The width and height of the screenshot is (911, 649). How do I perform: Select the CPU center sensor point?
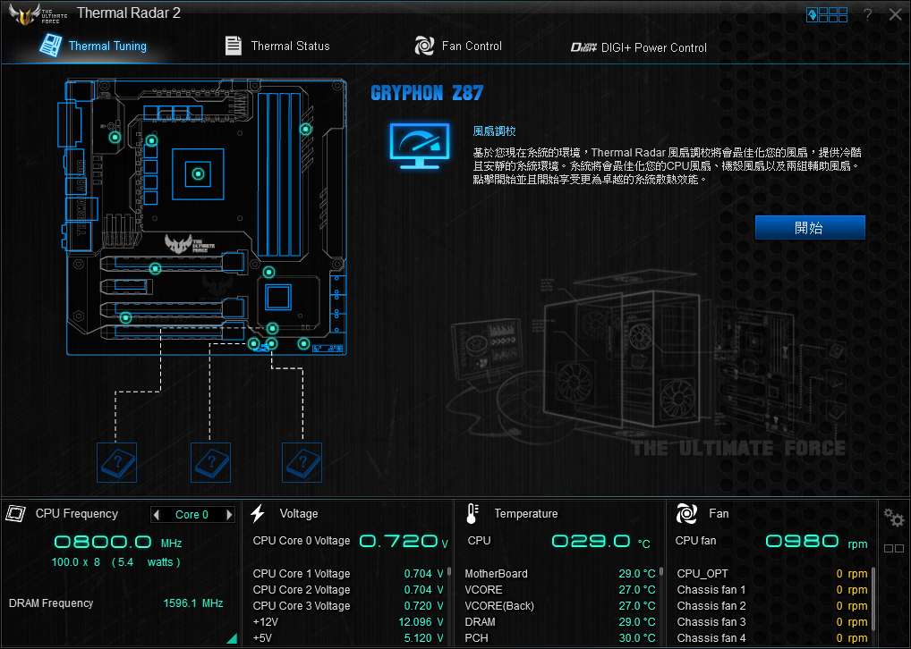199,173
